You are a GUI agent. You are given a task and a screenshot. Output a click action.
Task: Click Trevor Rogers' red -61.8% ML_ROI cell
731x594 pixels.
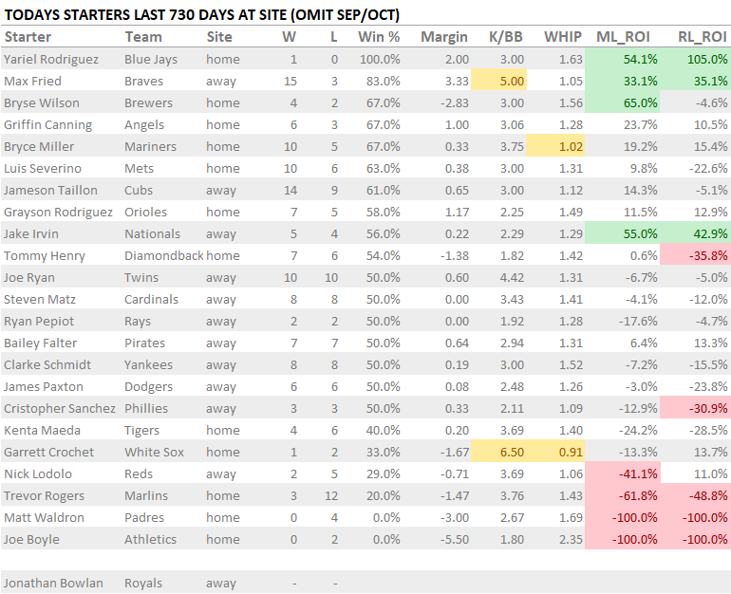tap(625, 496)
